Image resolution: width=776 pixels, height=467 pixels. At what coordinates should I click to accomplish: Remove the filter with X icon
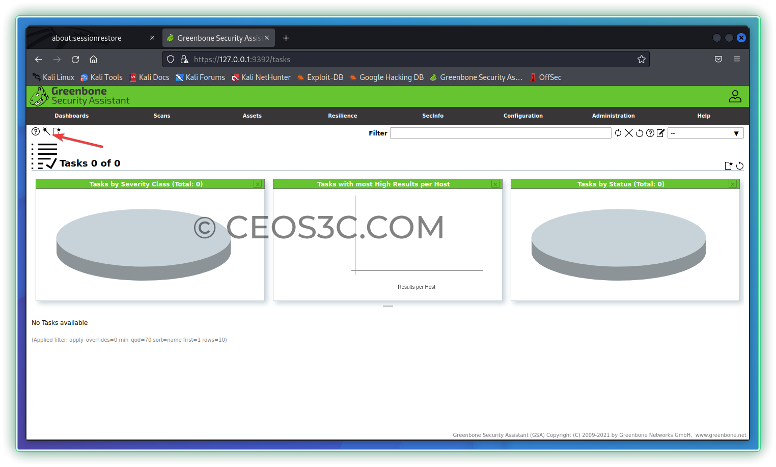(x=629, y=133)
